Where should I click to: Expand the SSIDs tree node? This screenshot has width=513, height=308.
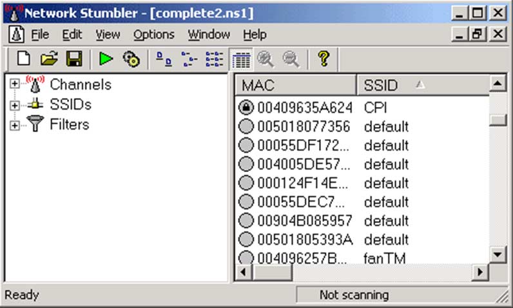coord(14,105)
